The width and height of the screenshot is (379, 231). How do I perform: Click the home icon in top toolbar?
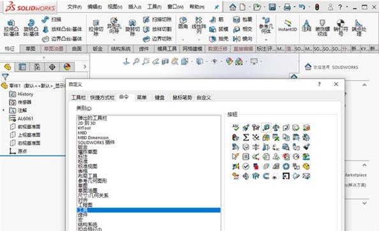click(232, 7)
